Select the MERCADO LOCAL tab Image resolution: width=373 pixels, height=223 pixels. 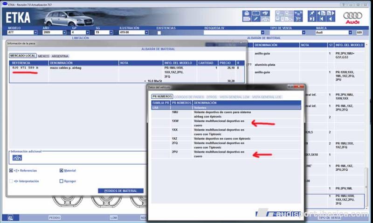tap(23, 56)
